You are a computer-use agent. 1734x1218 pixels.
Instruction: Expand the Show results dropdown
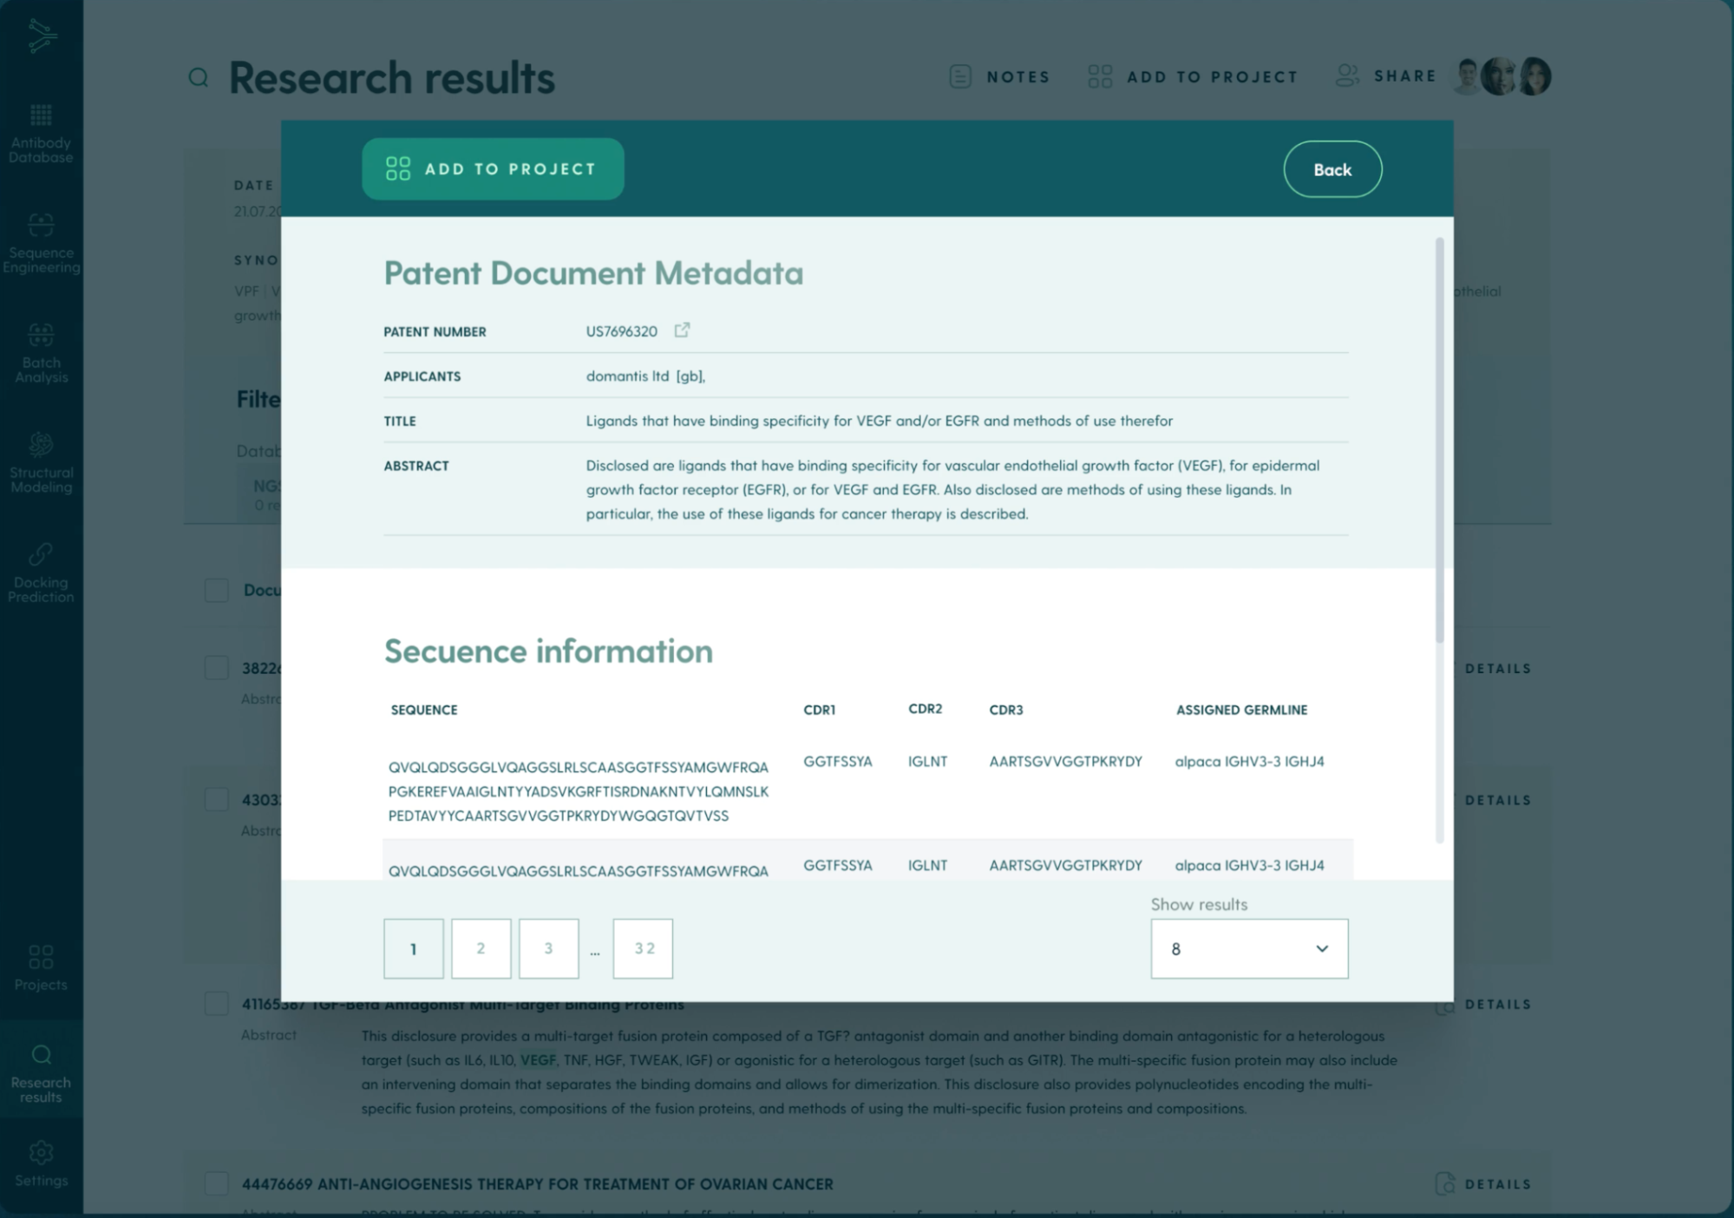pos(1248,948)
